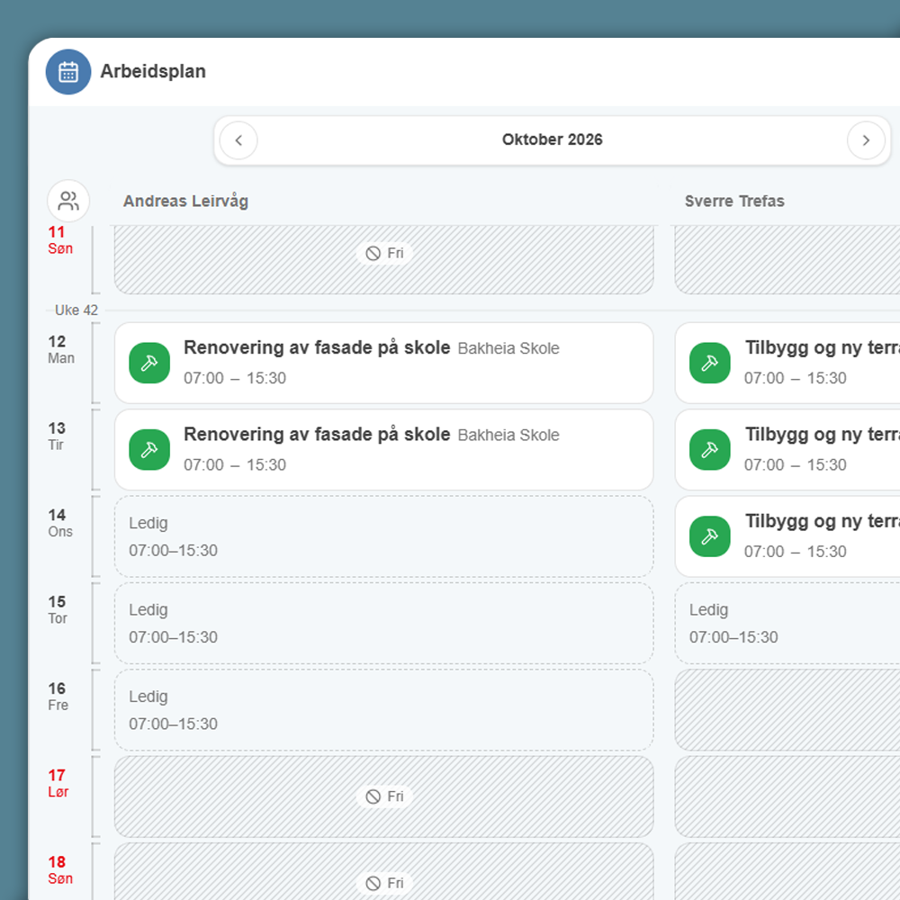The image size is (900, 900).
Task: Click the Fri badge on Saturday 17
Action: 384,796
